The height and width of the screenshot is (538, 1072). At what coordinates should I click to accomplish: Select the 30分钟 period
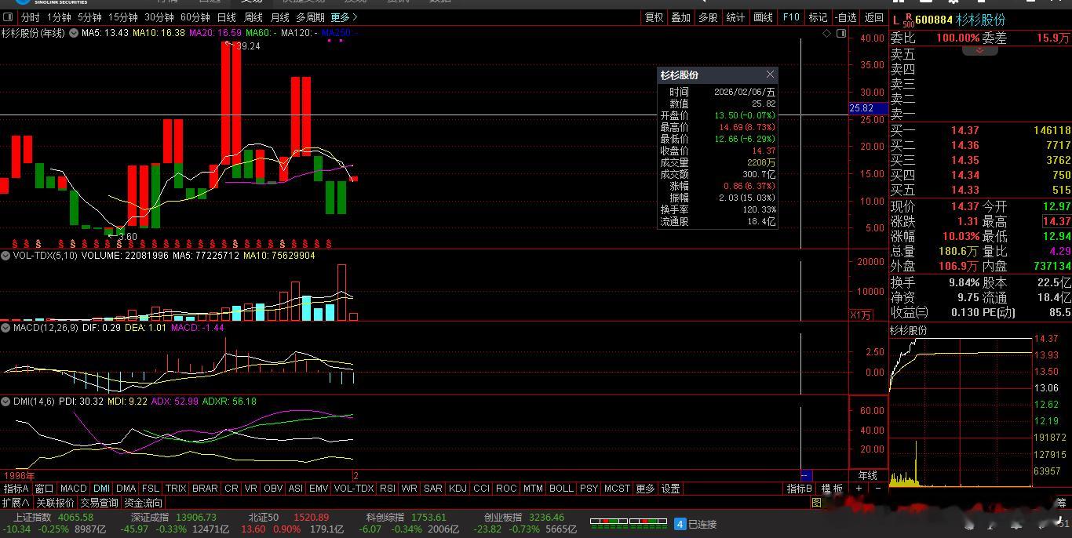pyautogui.click(x=159, y=17)
